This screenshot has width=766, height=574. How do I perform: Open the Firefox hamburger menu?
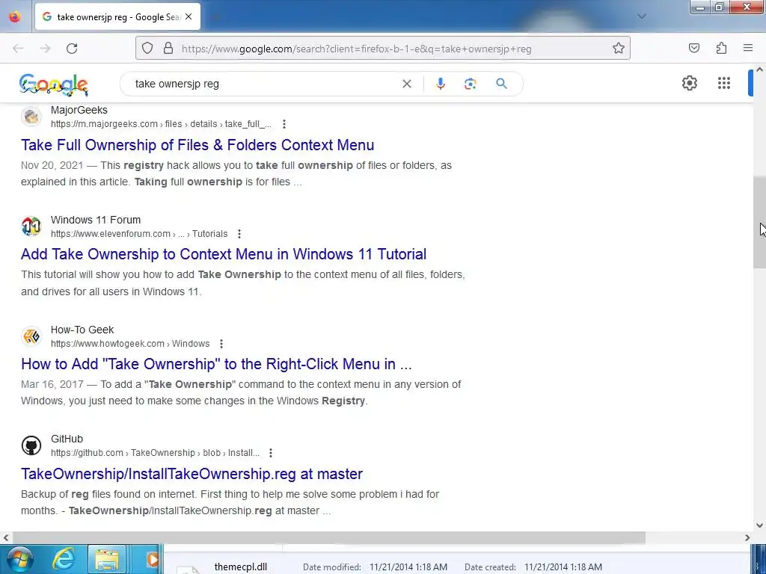click(748, 49)
